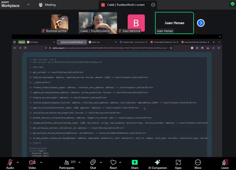Expand reactions arrow beside React
236x170 pixels.
click(x=120, y=162)
